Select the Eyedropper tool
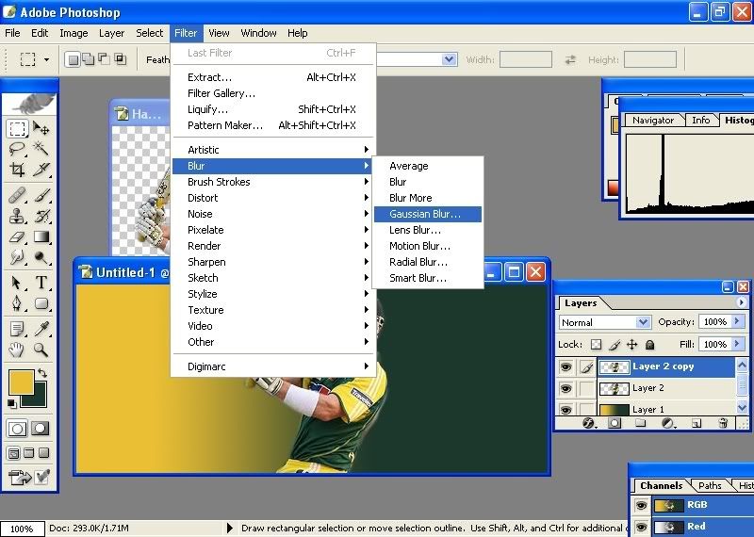The width and height of the screenshot is (754, 537). (x=41, y=329)
